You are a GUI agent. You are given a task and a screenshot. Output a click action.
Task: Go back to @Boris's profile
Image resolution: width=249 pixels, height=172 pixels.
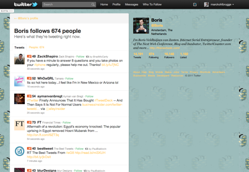pos(26,18)
